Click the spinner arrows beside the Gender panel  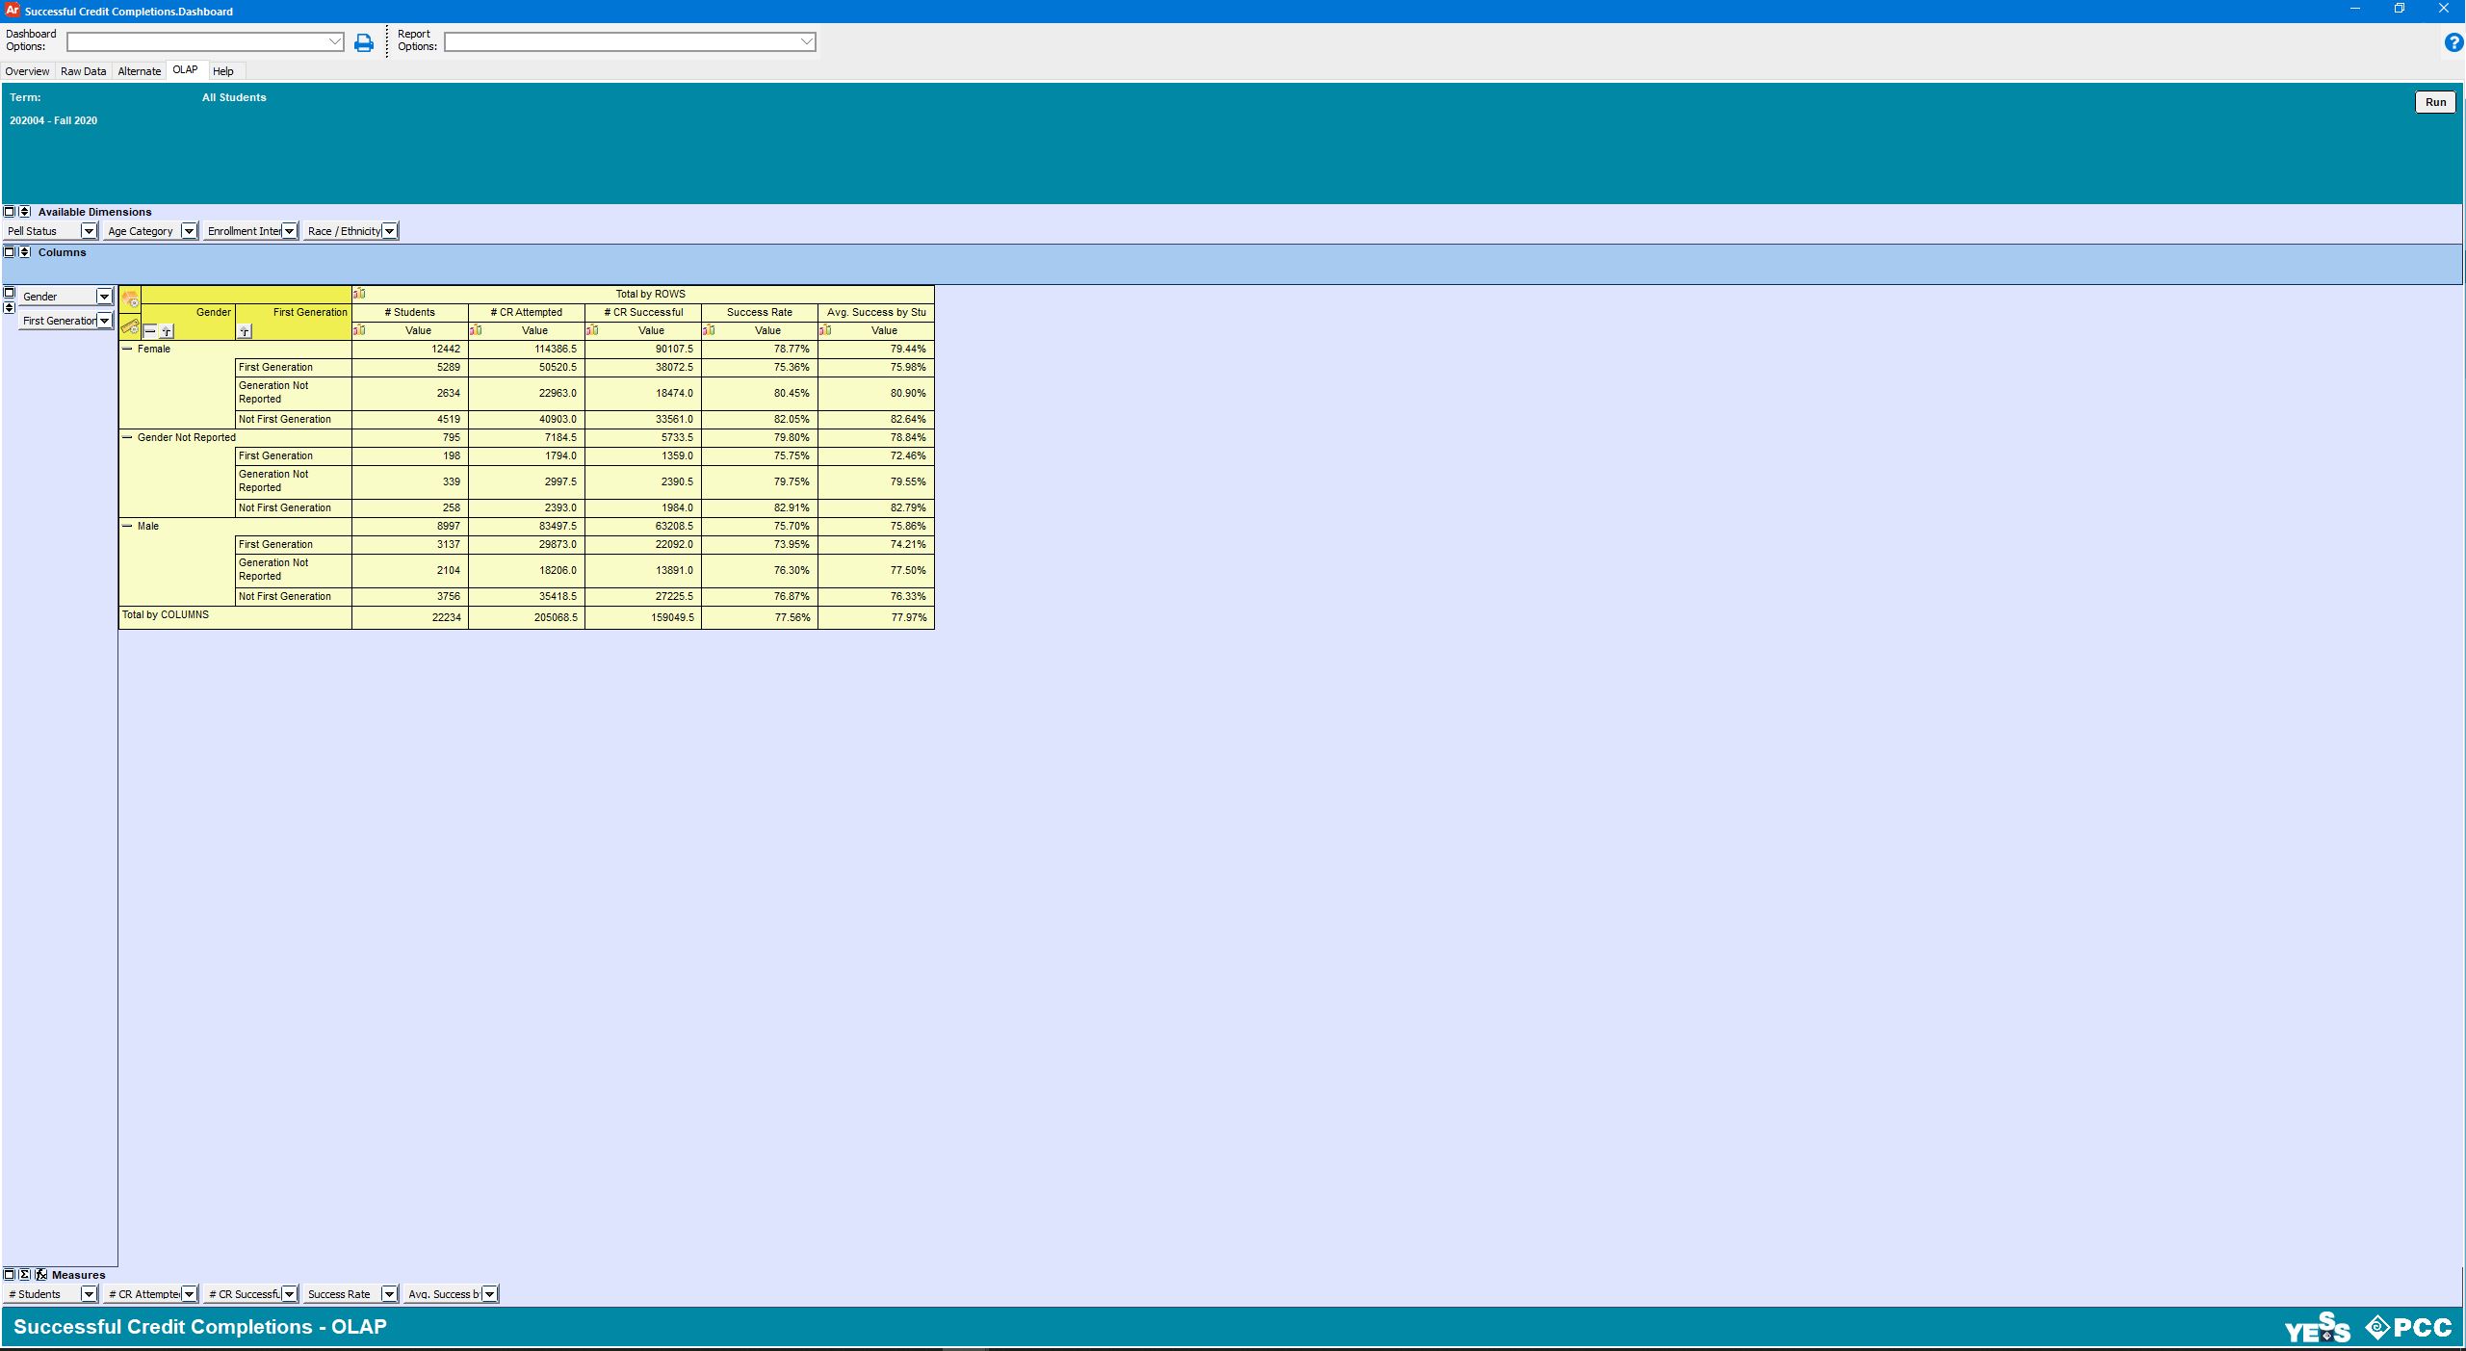pos(8,308)
